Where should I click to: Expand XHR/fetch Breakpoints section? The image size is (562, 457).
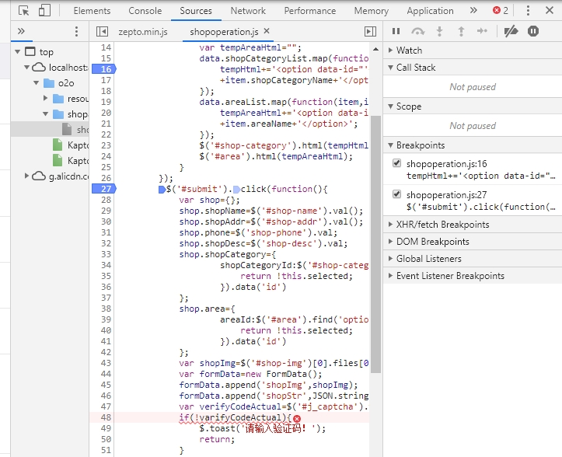tap(442, 225)
